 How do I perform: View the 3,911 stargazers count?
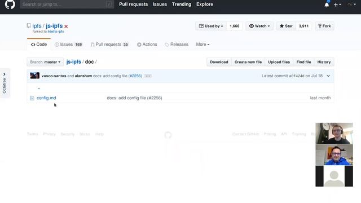click(x=303, y=26)
